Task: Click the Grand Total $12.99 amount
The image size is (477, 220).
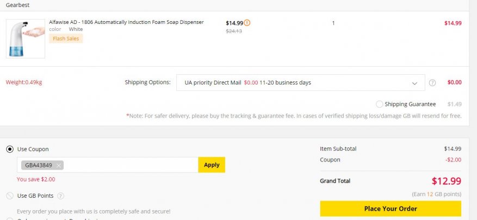Action: point(446,181)
